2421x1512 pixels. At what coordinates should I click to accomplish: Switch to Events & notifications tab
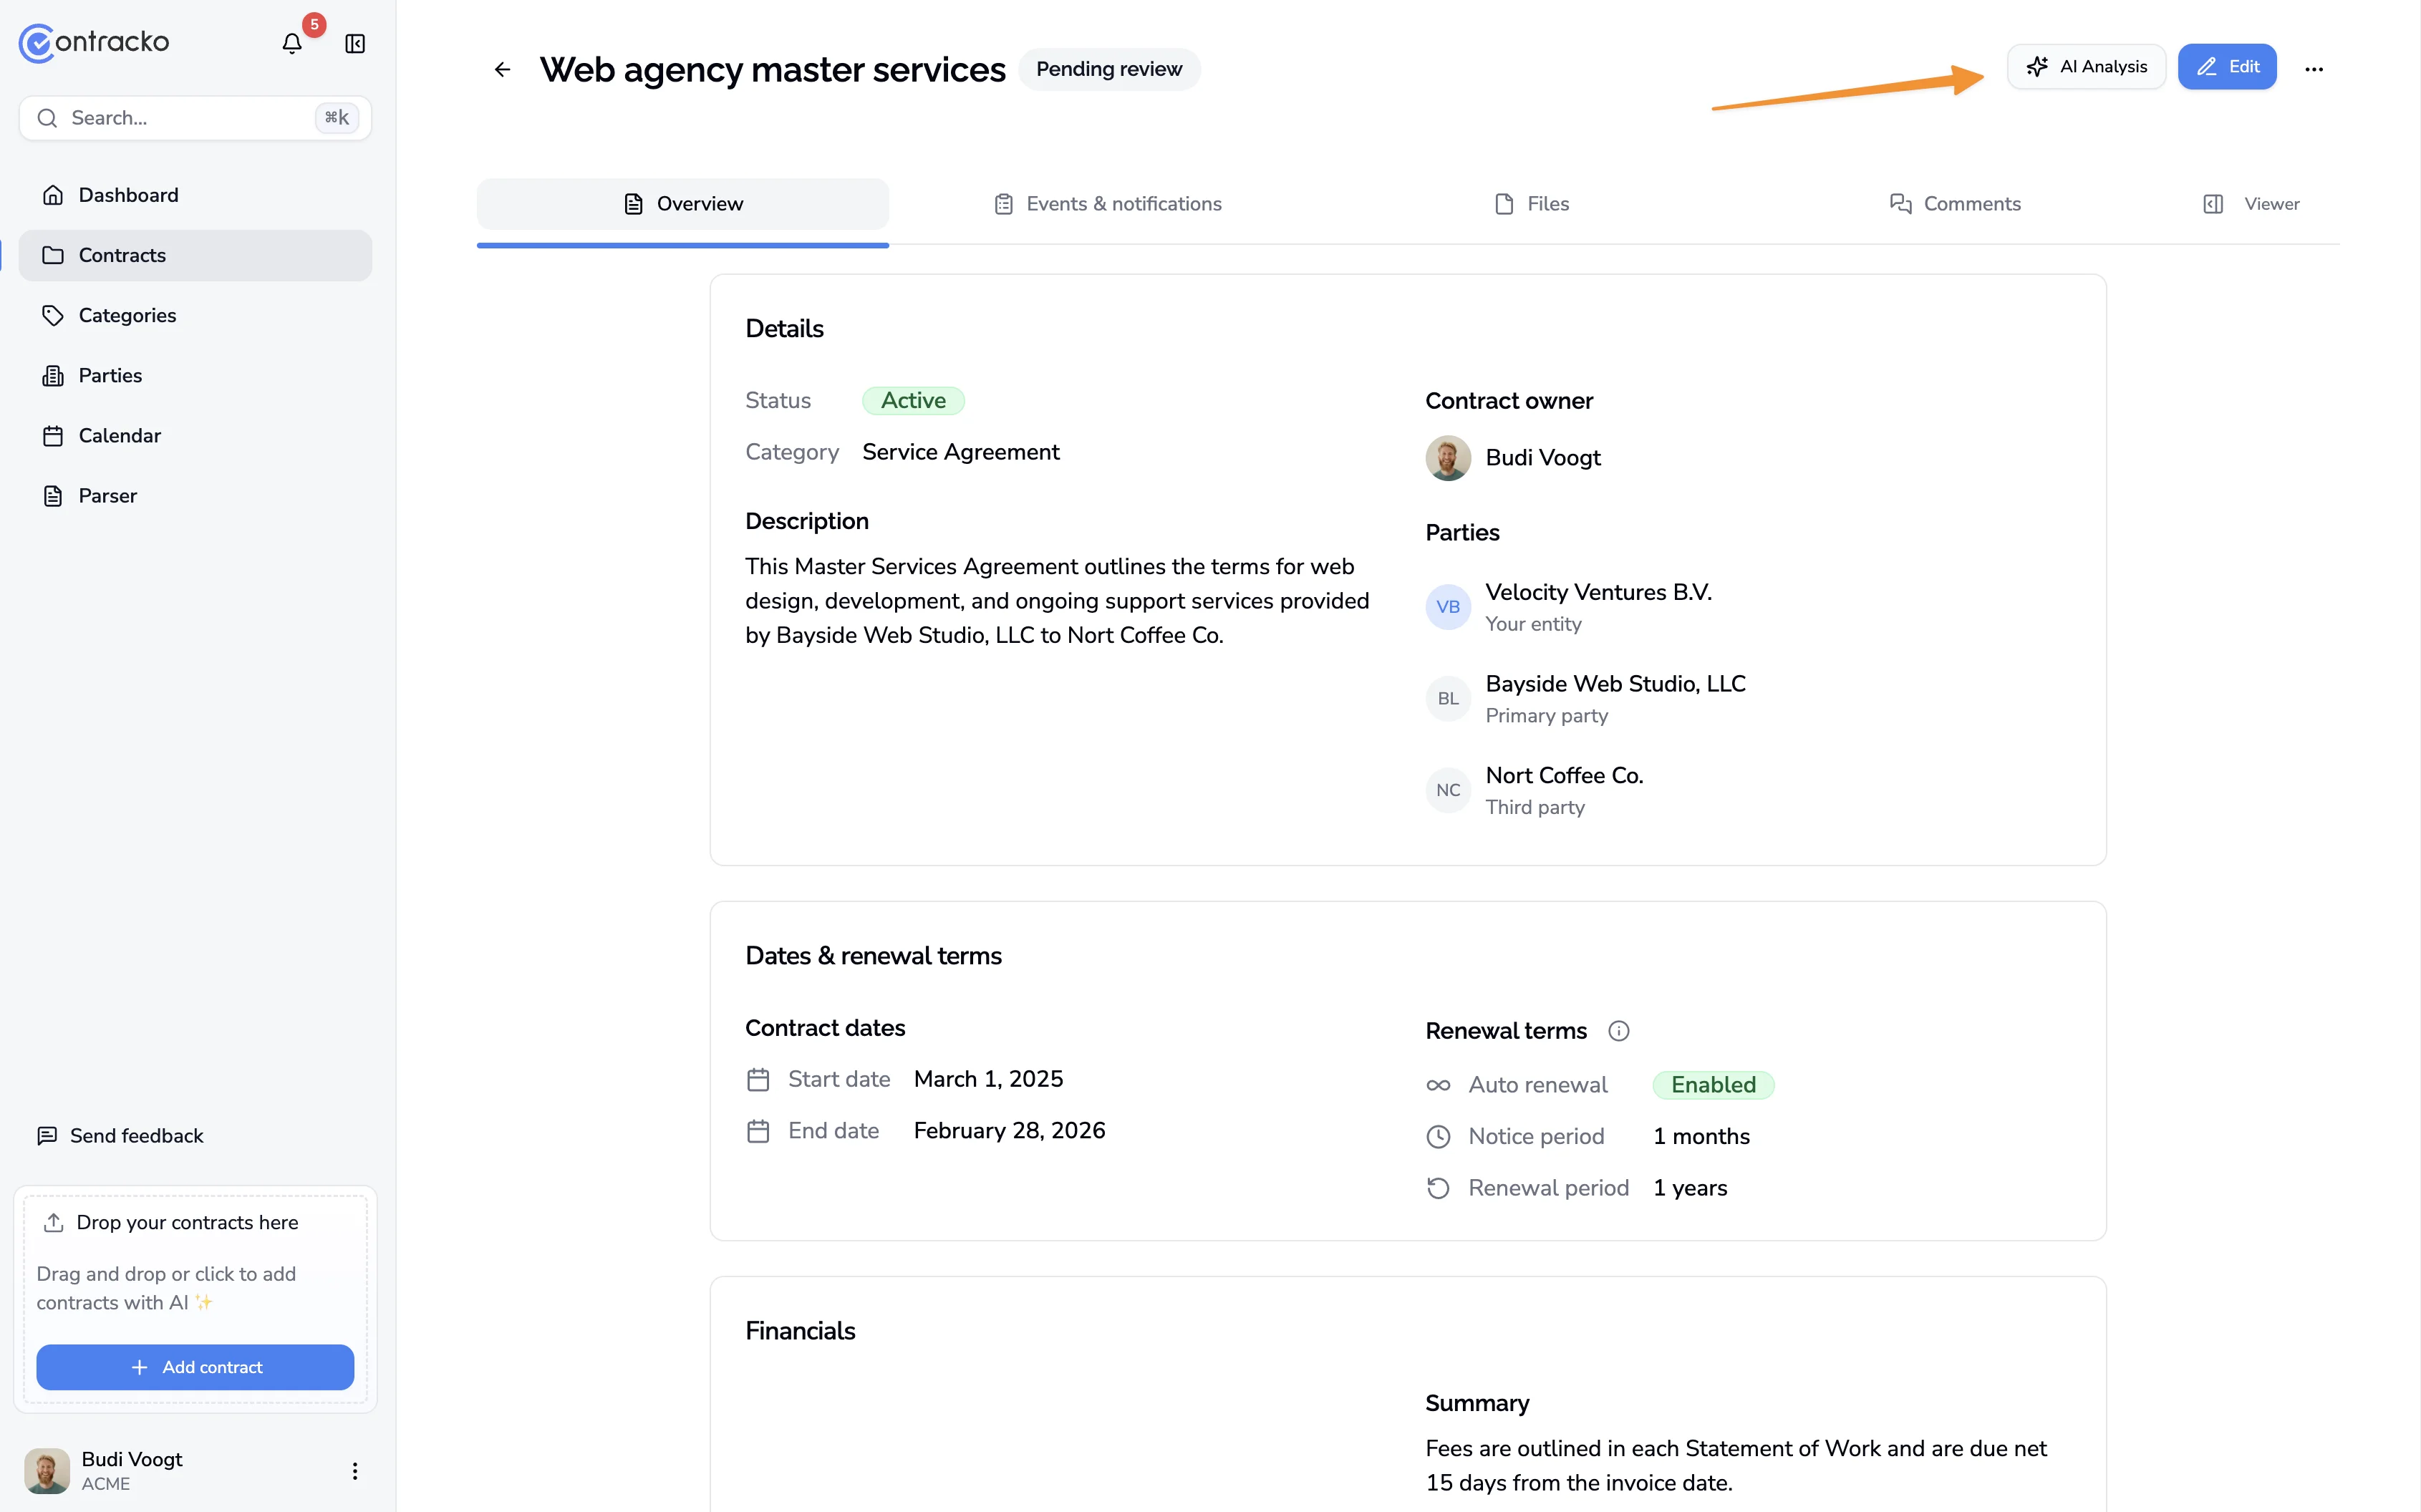click(1108, 204)
